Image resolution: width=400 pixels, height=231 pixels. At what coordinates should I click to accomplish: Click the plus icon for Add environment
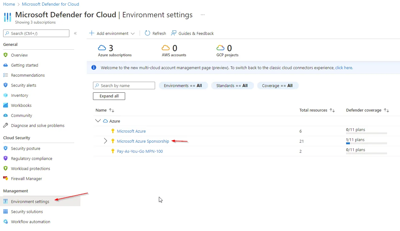[x=92, y=33]
